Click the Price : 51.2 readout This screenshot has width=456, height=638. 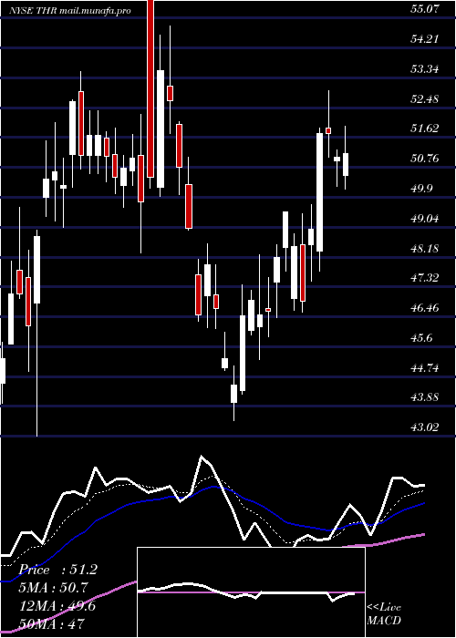pyautogui.click(x=57, y=570)
